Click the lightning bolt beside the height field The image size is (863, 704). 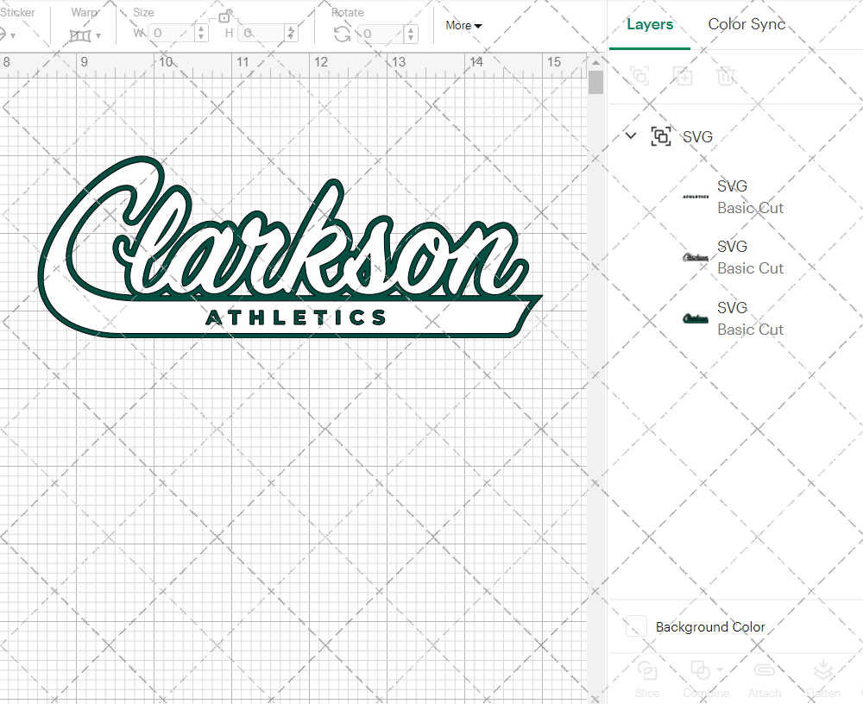292,33
